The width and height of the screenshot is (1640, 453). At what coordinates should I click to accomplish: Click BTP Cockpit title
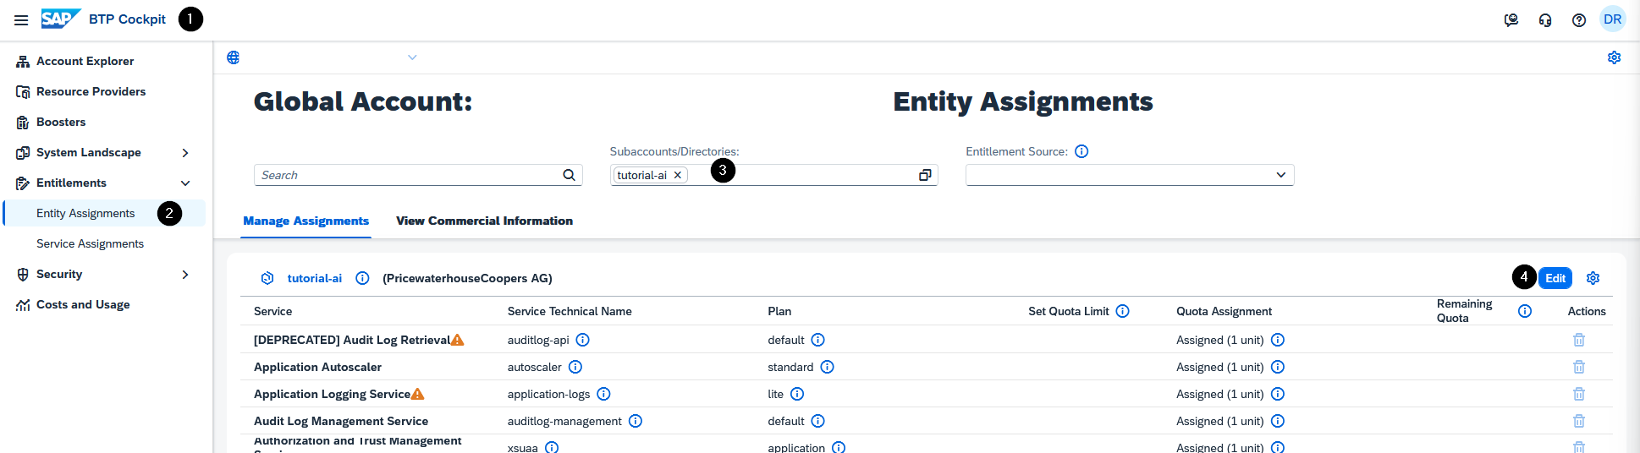127,19
